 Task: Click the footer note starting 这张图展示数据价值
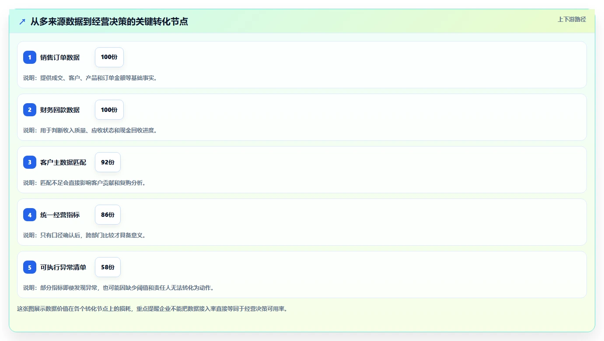(152, 309)
